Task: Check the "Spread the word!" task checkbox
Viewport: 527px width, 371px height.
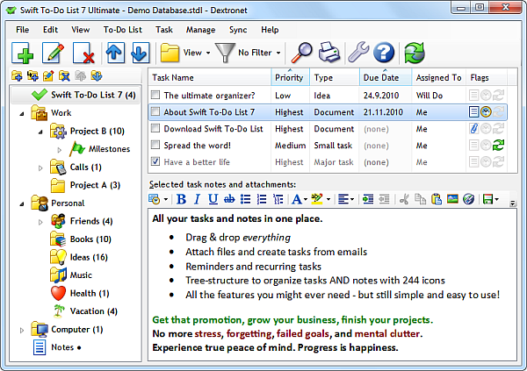Action: (155, 145)
